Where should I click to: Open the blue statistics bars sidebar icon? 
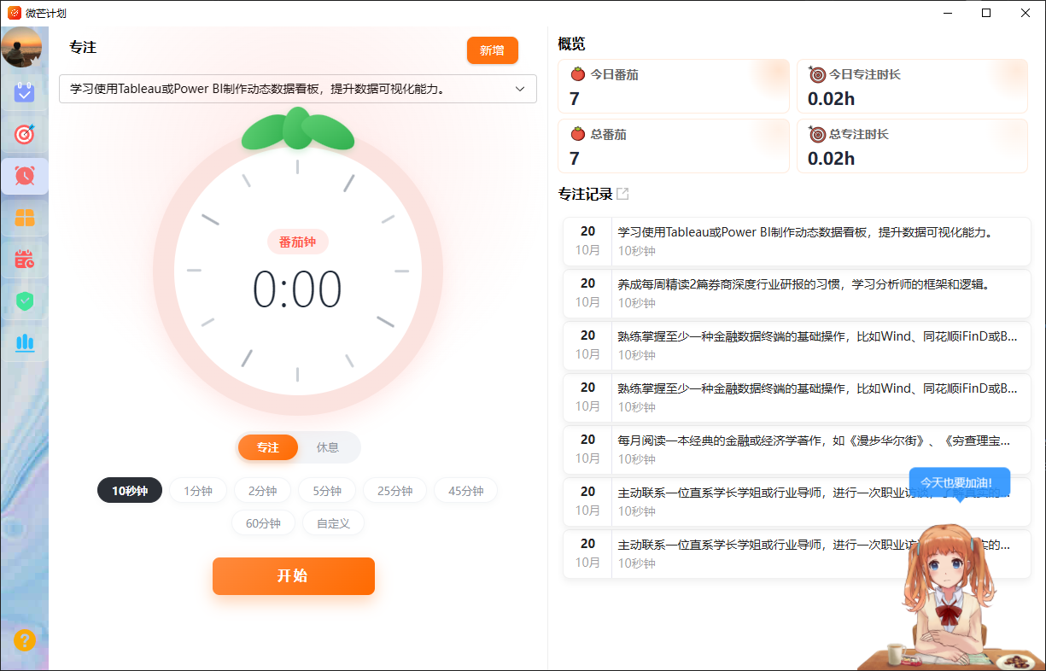[25, 343]
